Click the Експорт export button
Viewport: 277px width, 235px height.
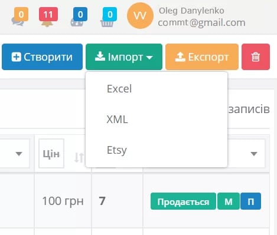pyautogui.click(x=202, y=57)
